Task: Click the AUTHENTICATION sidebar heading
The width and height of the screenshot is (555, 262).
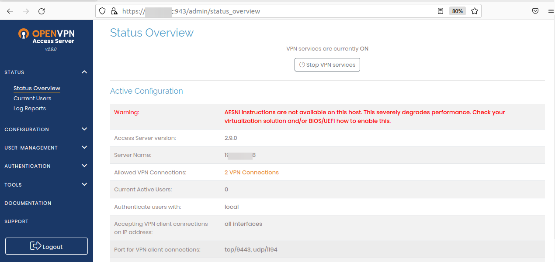Action: pyautogui.click(x=28, y=166)
